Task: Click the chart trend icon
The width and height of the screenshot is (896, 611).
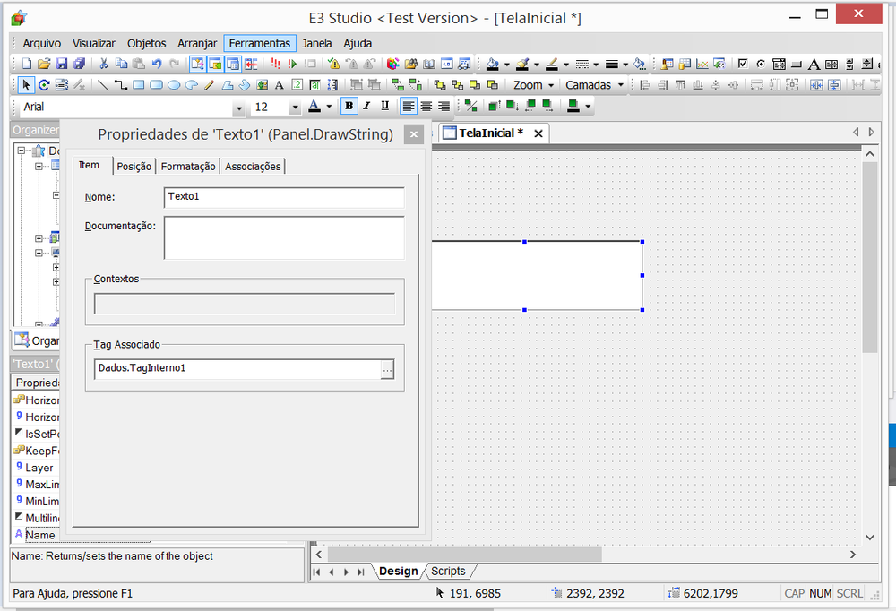Action: (702, 64)
